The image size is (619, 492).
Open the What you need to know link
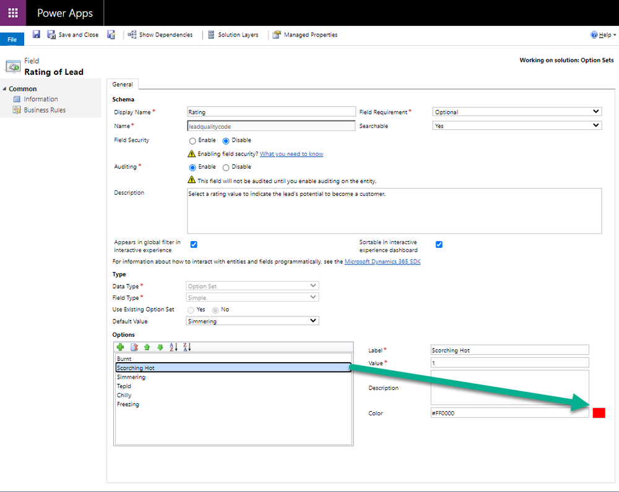(x=291, y=153)
